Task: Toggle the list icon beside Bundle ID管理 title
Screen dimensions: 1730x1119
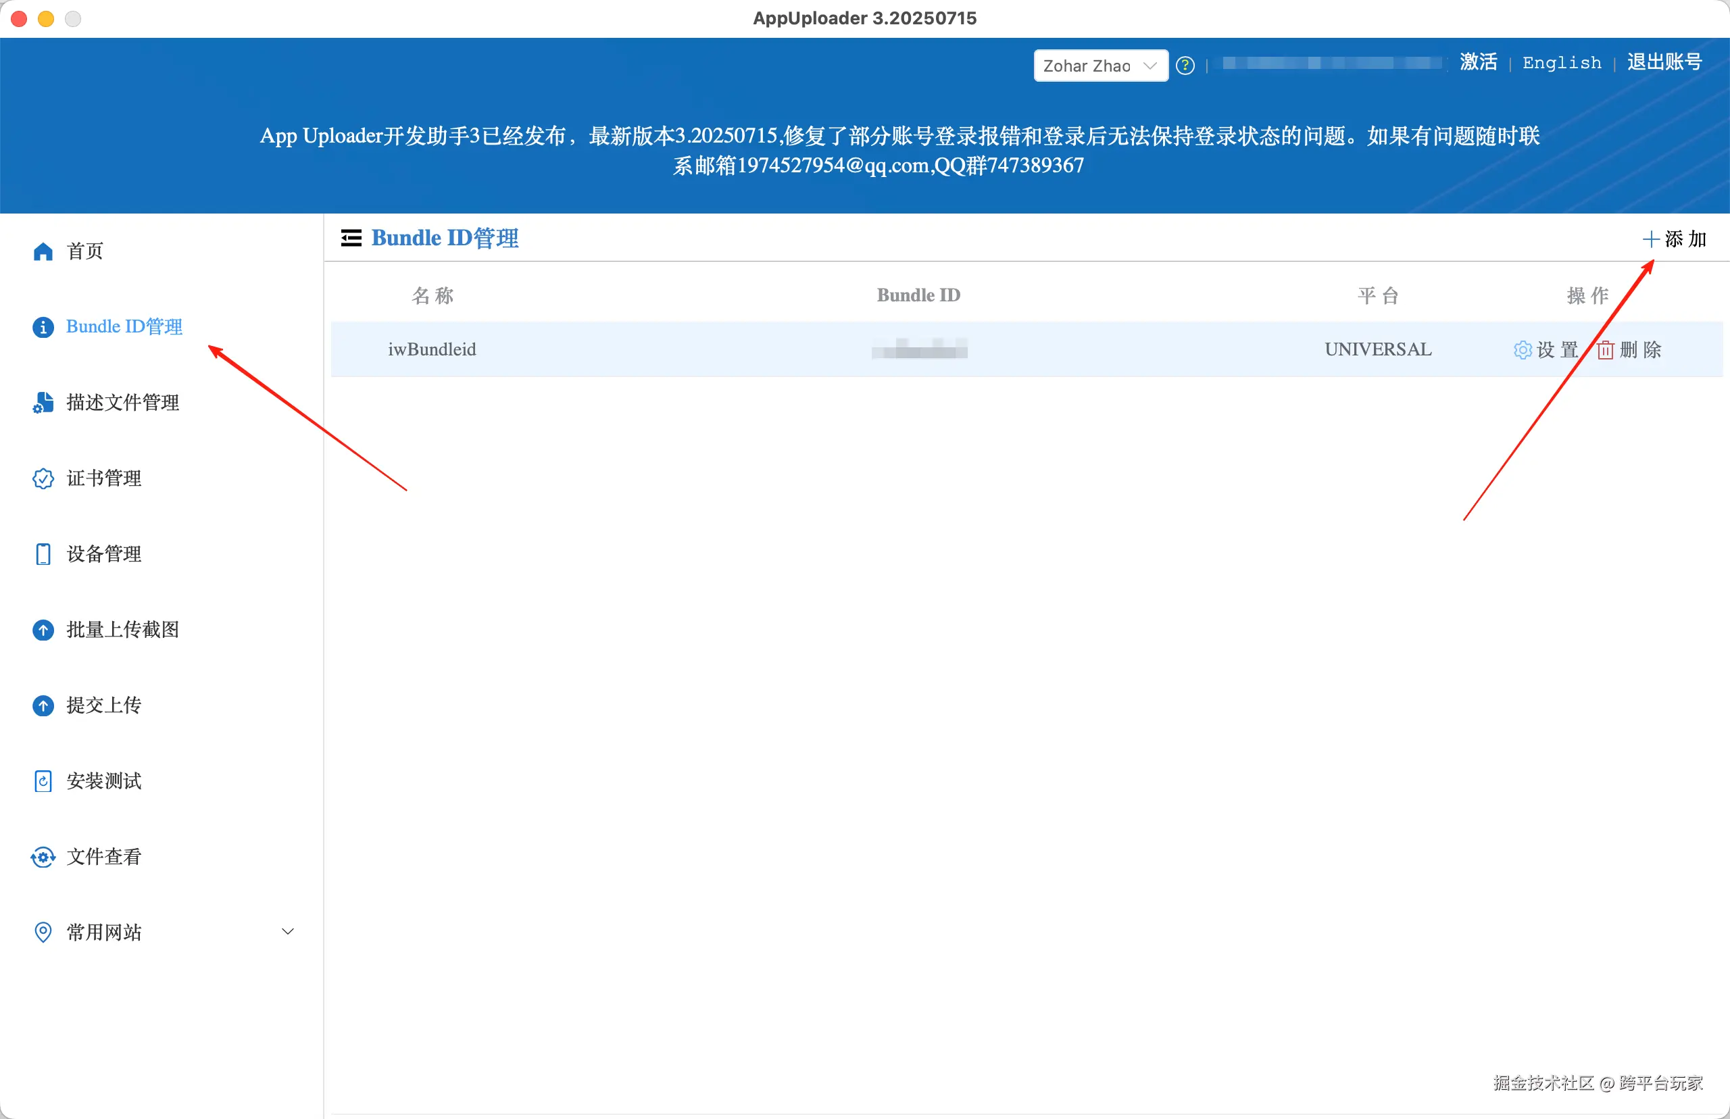Action: click(x=351, y=238)
